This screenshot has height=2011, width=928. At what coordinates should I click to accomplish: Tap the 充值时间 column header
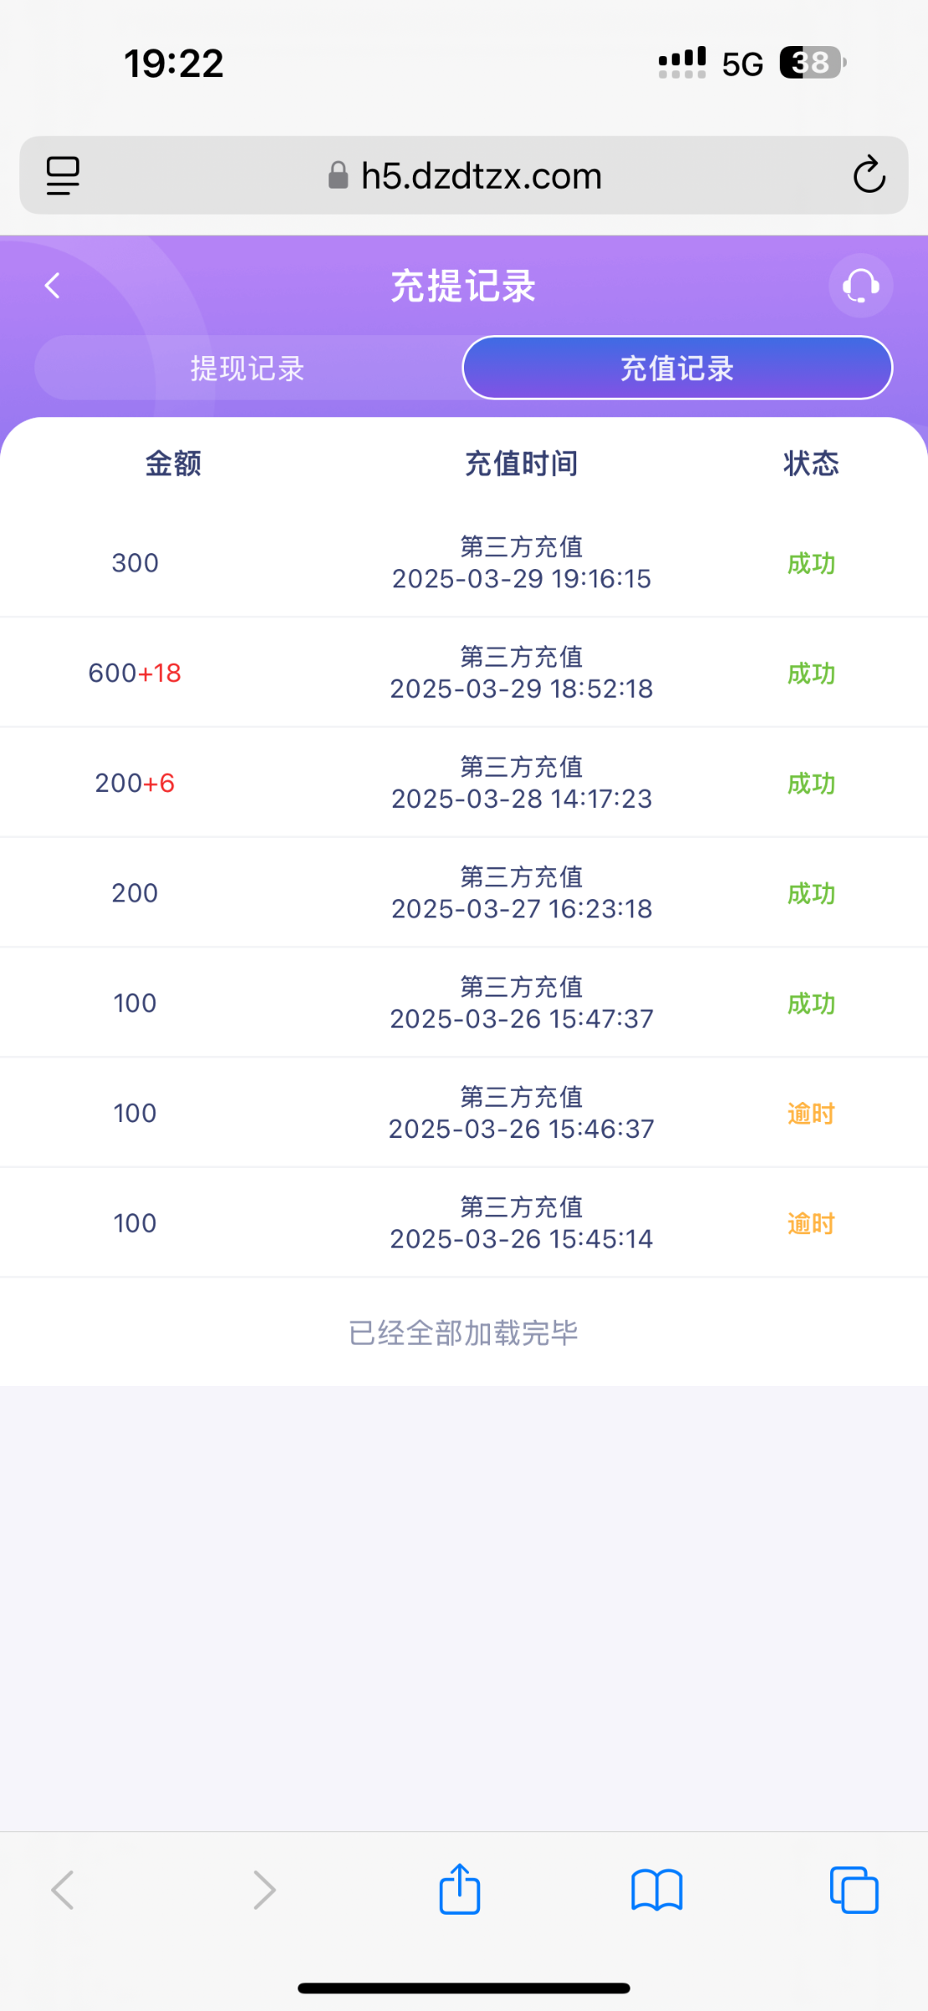pyautogui.click(x=521, y=463)
